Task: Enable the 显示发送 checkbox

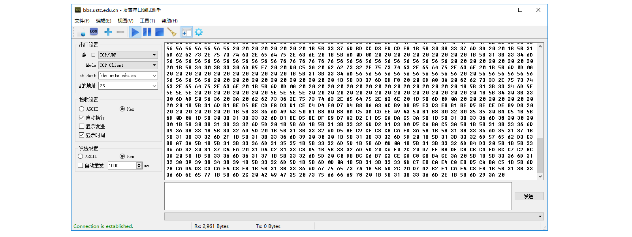Action: (x=82, y=126)
